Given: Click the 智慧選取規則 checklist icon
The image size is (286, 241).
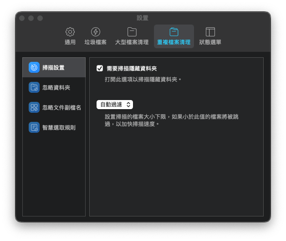Looking at the screenshot, I should (34, 127).
